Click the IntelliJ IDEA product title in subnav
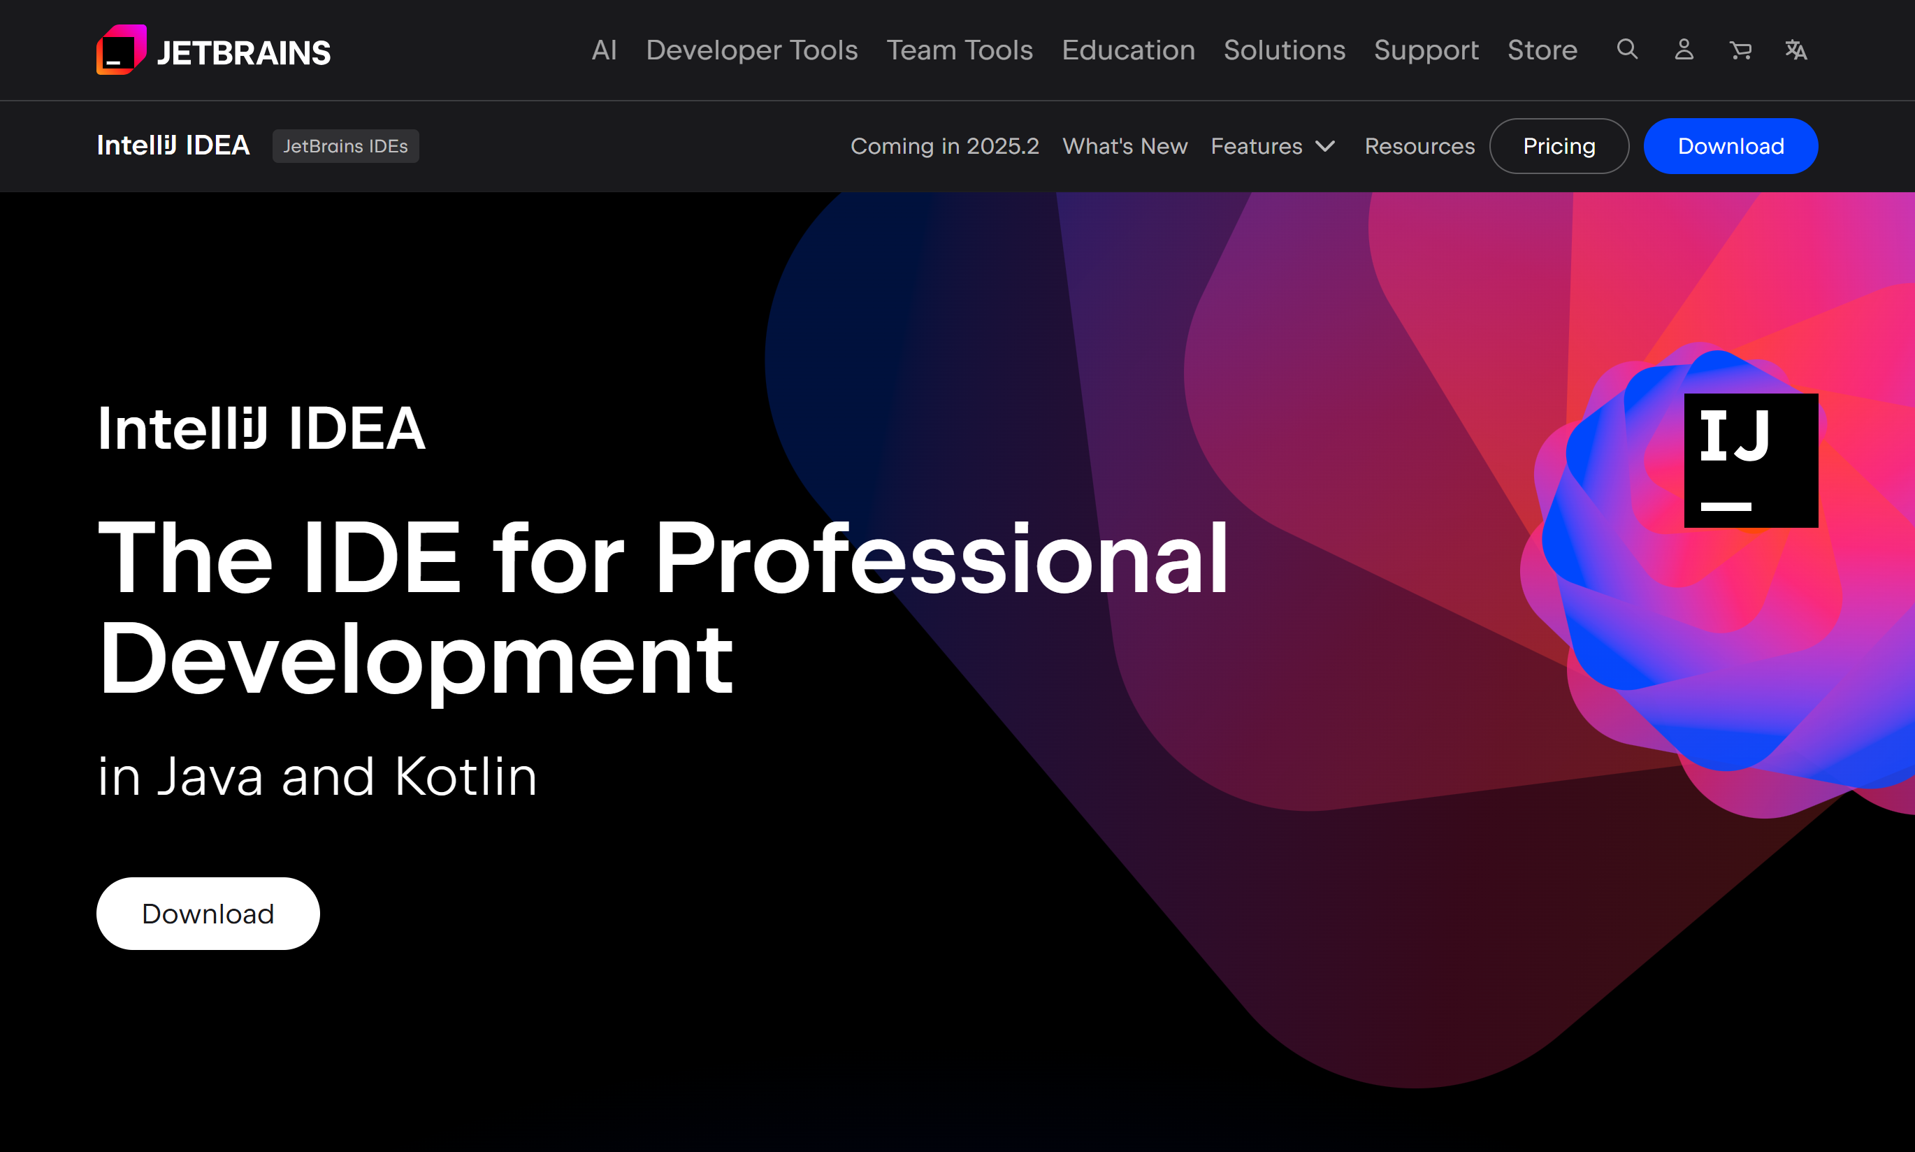The width and height of the screenshot is (1915, 1152). click(x=173, y=146)
